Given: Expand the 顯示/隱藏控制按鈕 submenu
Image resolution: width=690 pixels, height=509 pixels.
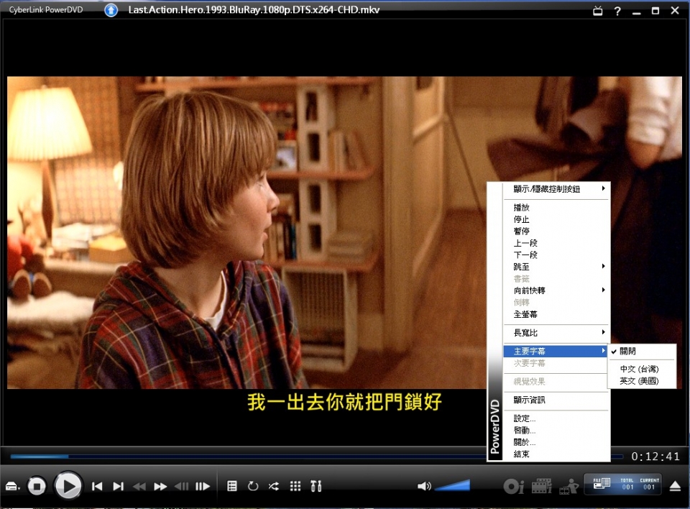Looking at the screenshot, I should point(546,188).
